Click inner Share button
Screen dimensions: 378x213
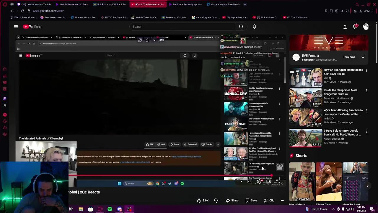tap(174, 144)
